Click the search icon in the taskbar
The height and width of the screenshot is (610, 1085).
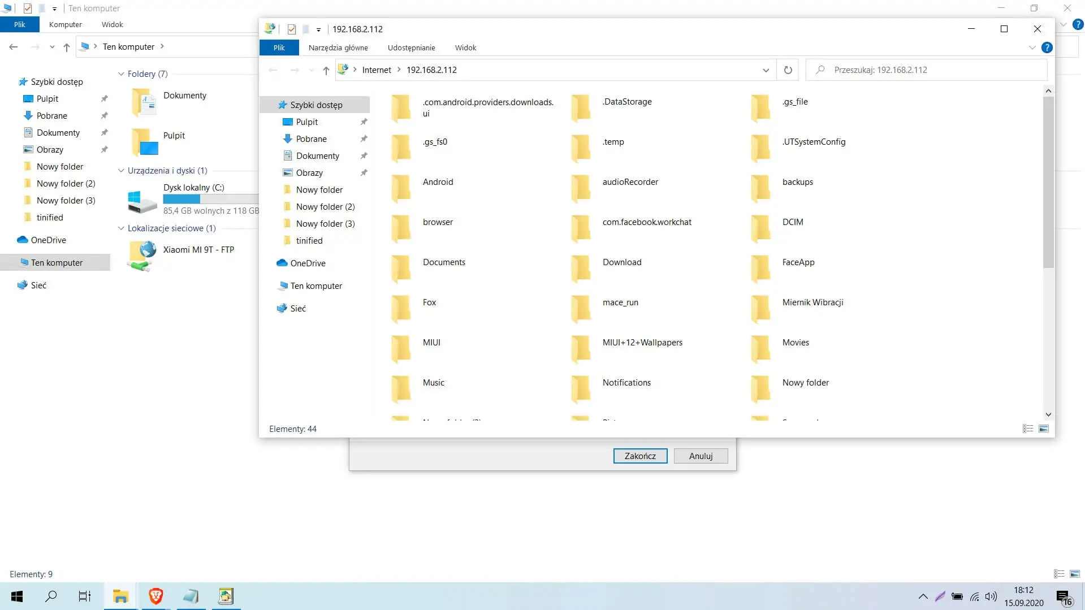point(51,596)
